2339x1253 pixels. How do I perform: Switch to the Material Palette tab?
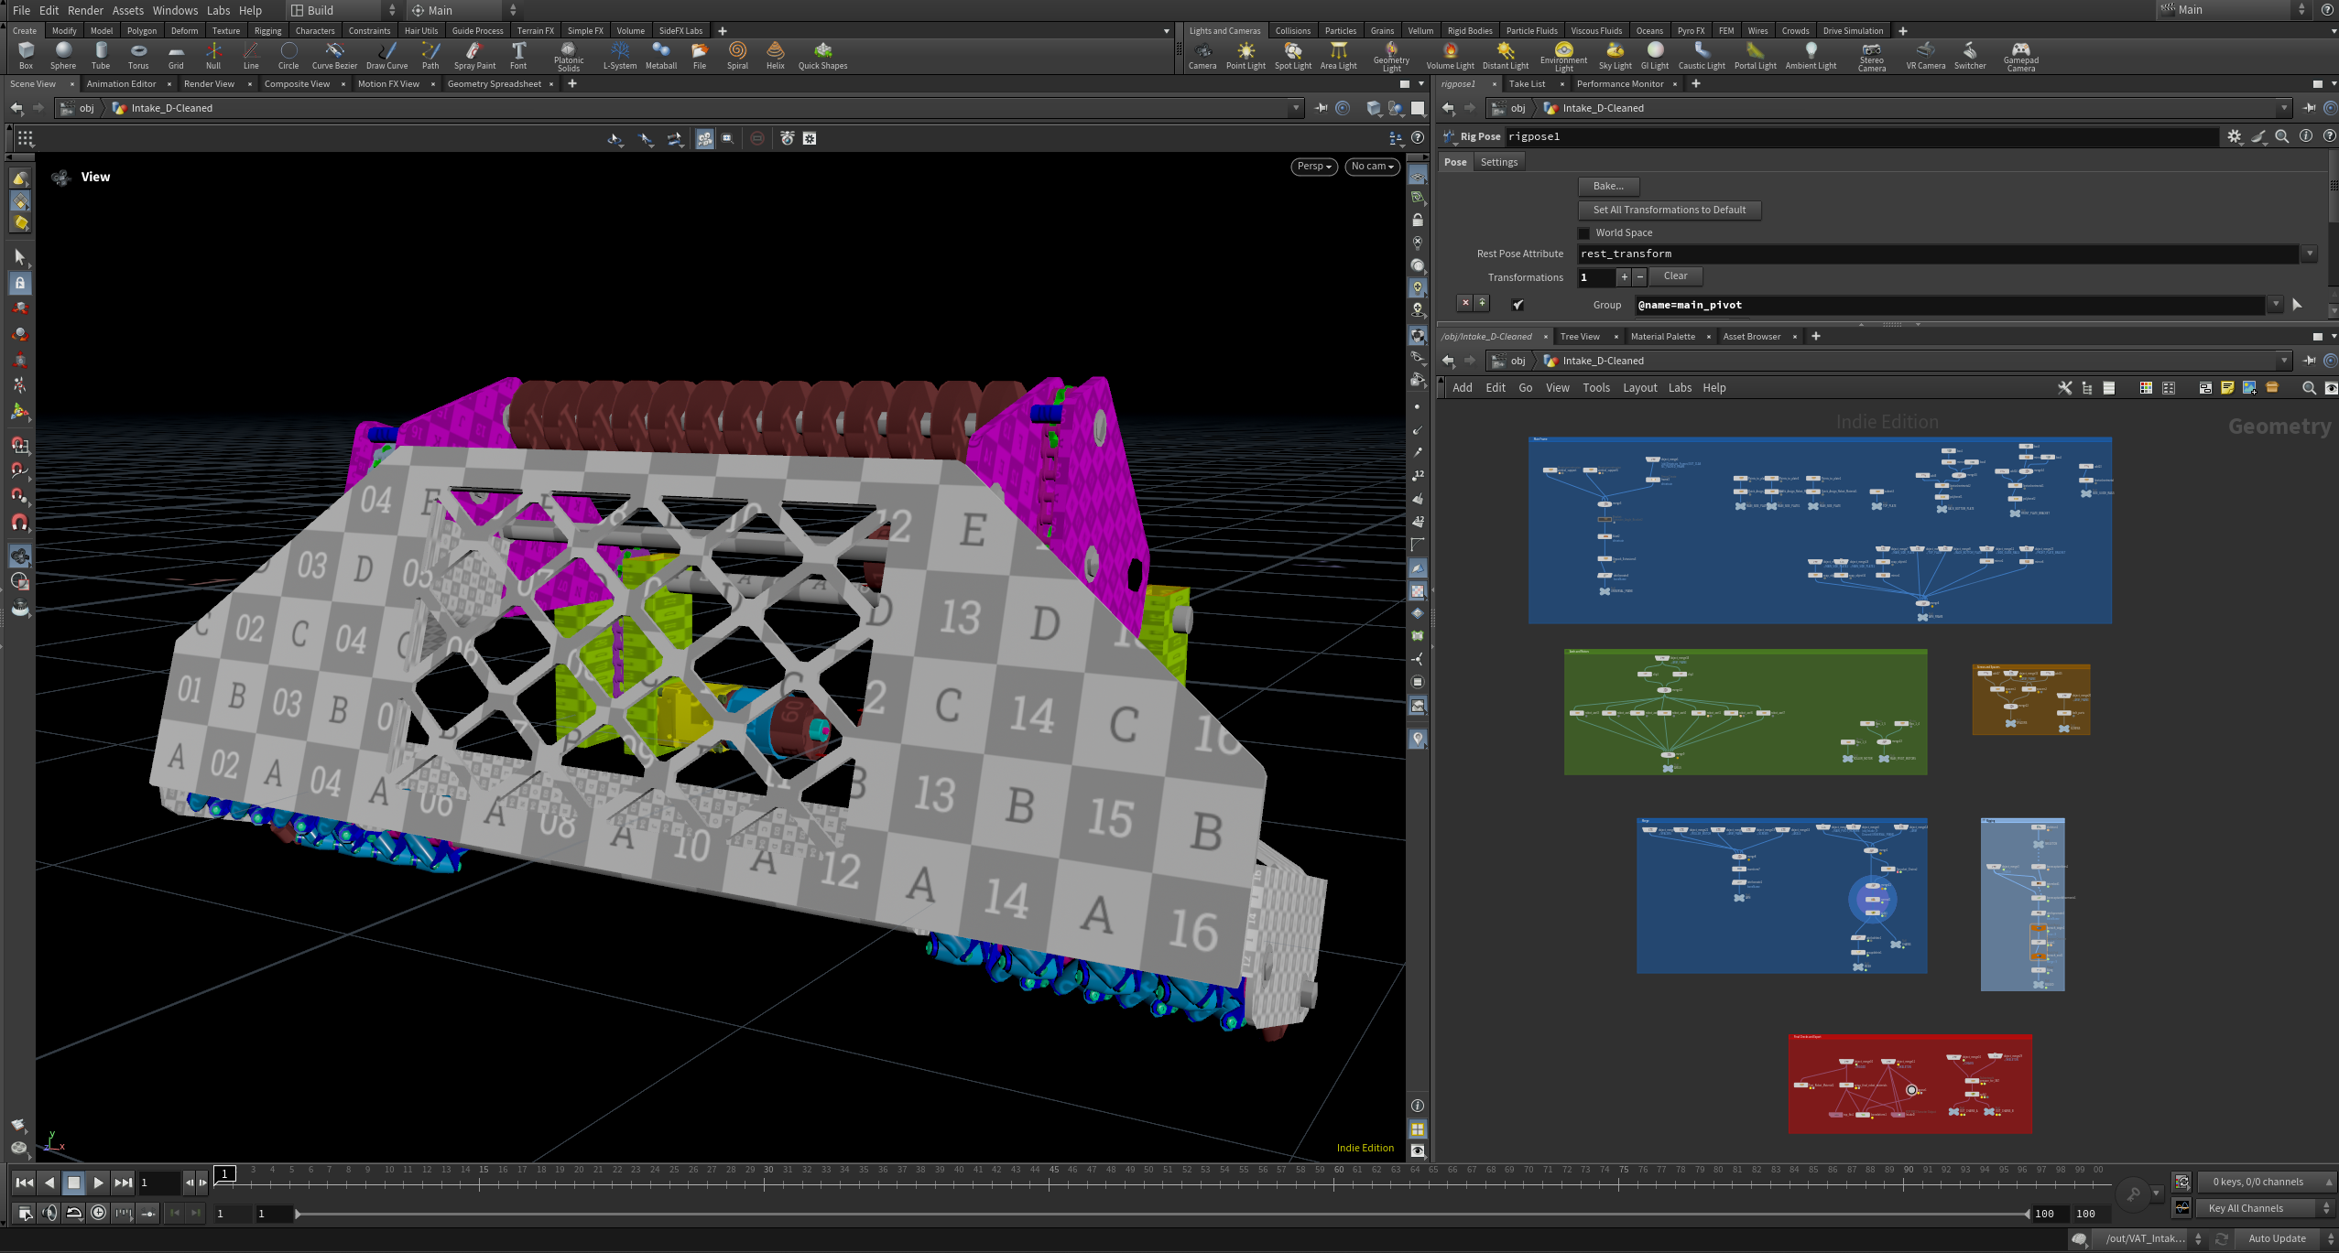coord(1662,337)
